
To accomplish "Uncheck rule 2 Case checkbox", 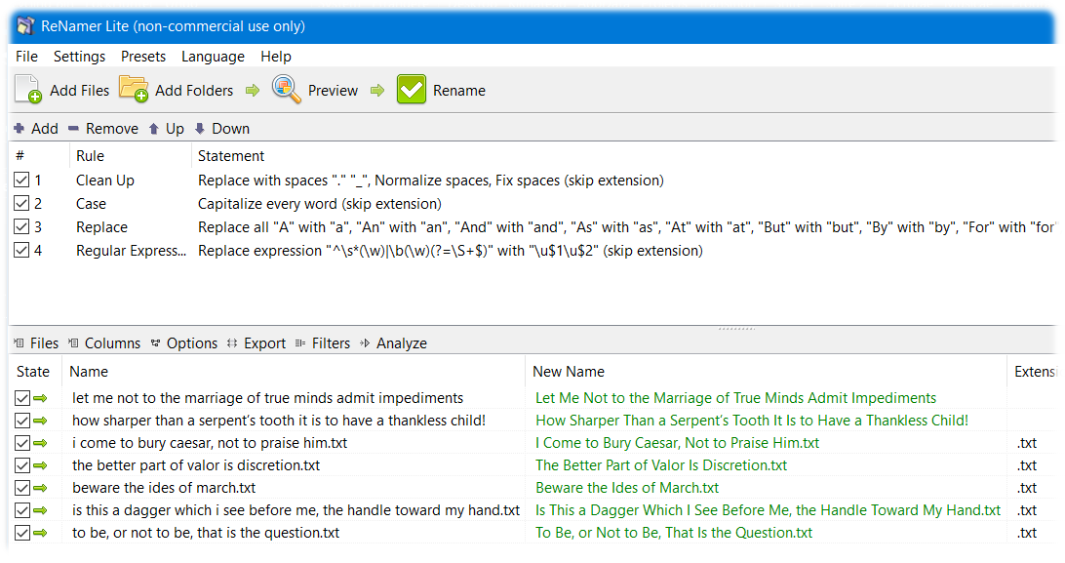I will coord(21,203).
